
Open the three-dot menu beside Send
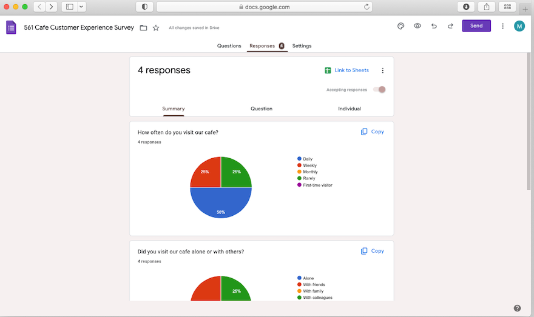[x=502, y=26]
